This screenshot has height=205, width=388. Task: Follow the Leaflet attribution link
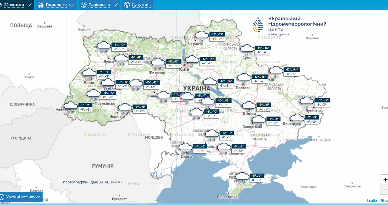click(372, 200)
